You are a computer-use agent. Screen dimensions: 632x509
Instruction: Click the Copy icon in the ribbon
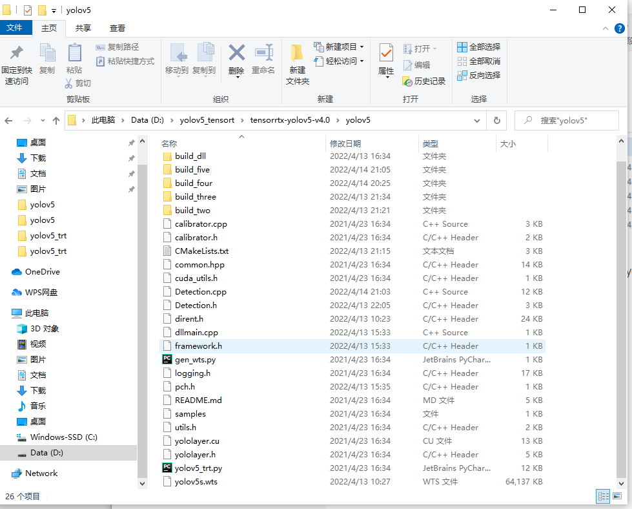tap(47, 53)
